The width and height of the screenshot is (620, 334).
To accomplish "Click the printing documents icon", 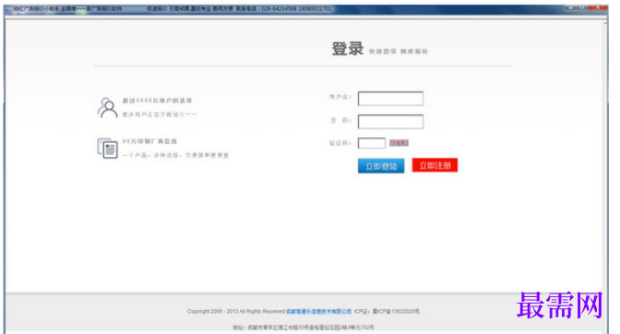I will coord(107,149).
